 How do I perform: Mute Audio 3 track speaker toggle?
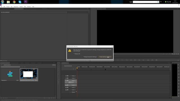[66, 90]
